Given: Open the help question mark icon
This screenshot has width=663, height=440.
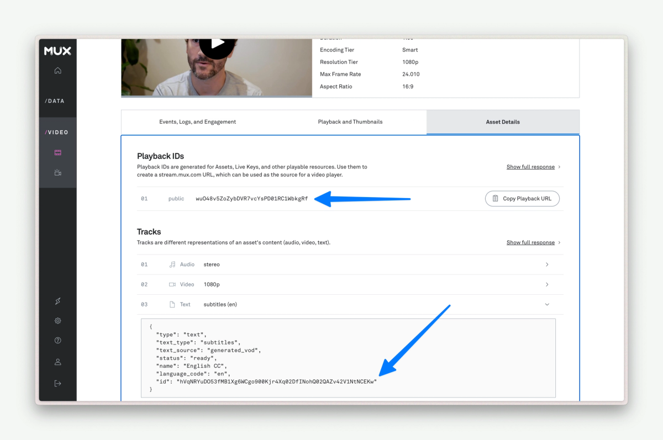Looking at the screenshot, I should 57,340.
